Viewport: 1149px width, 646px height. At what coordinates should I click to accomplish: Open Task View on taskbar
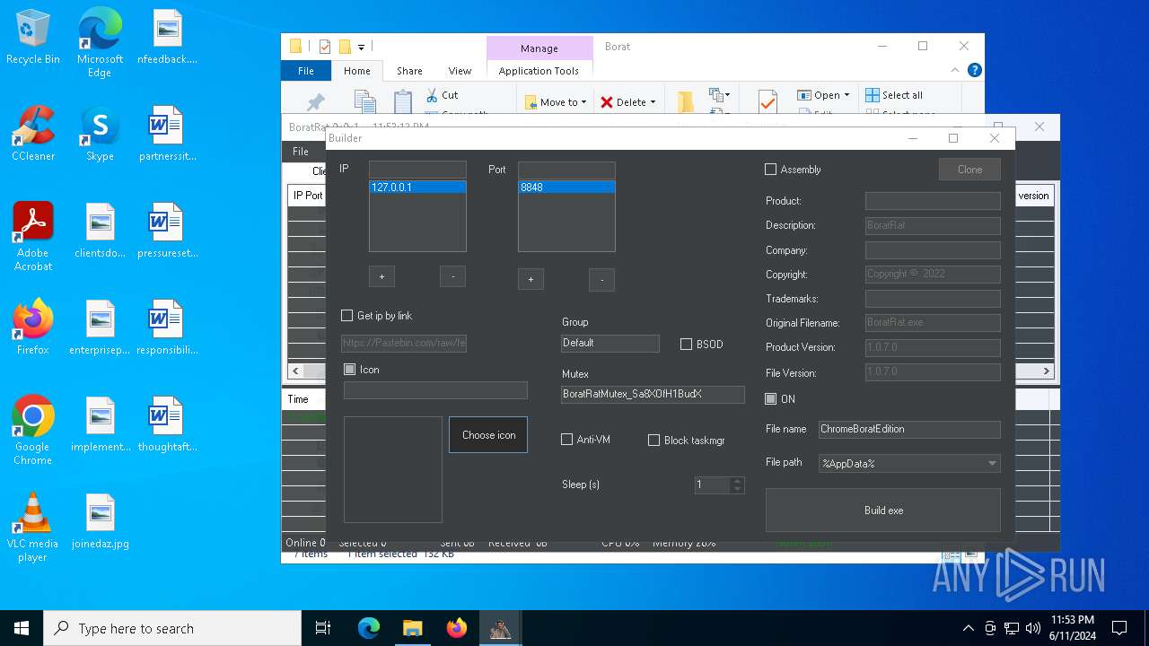(x=323, y=628)
